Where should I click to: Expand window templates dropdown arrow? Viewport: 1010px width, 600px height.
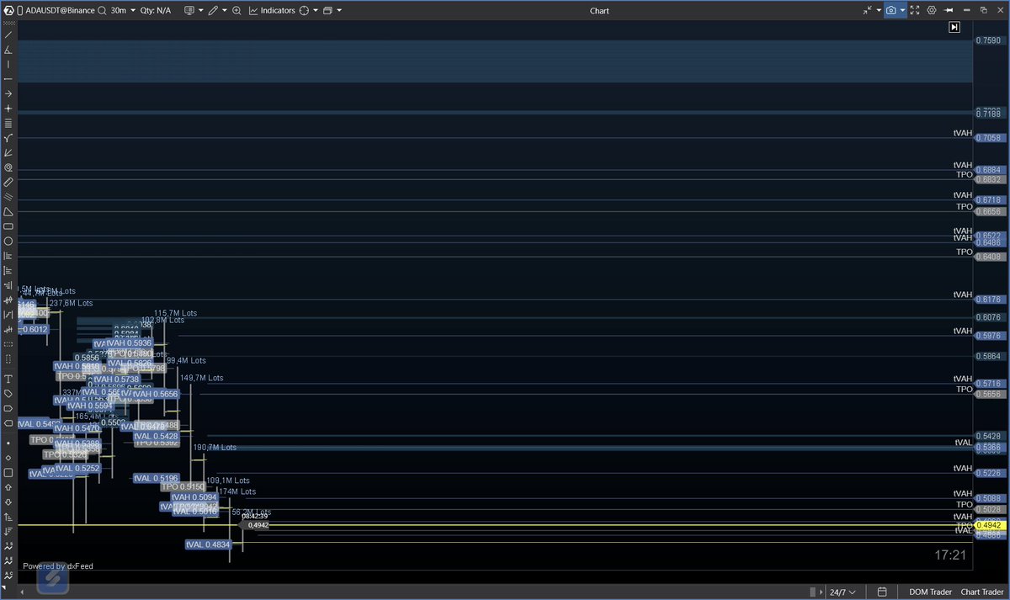(x=339, y=11)
